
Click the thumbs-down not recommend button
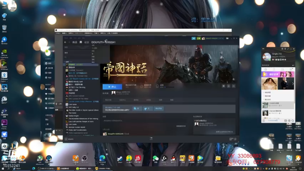click(x=148, y=109)
